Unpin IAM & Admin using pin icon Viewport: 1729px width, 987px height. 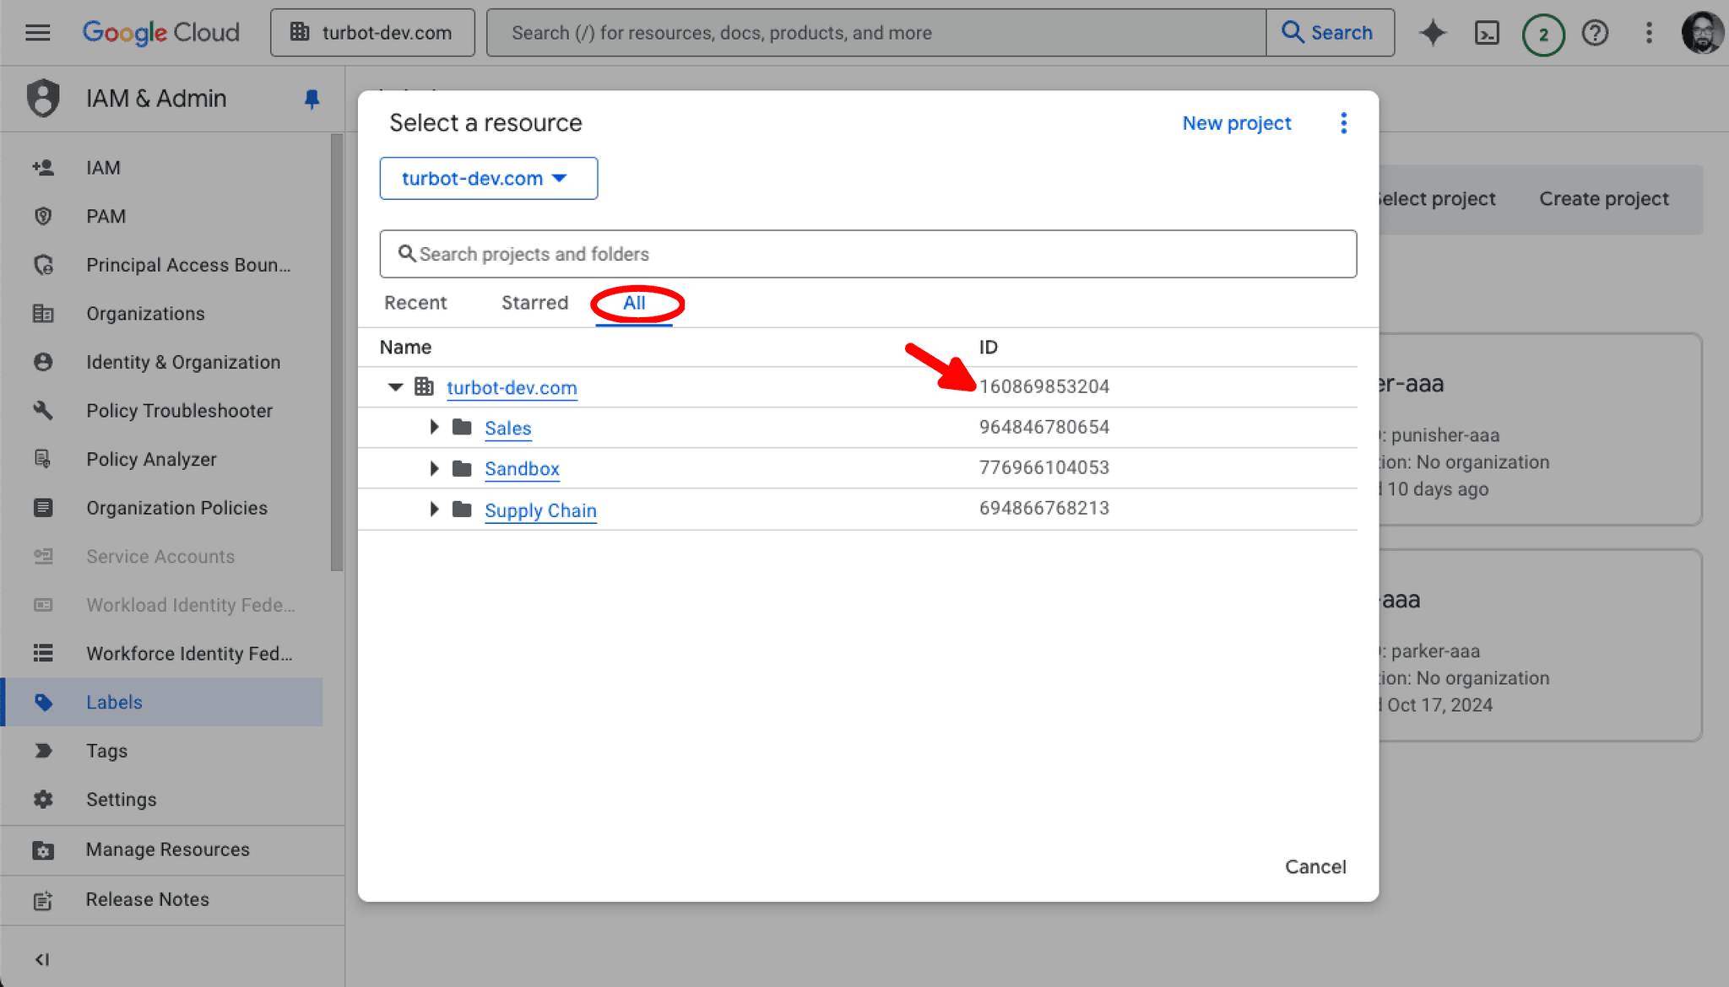(x=312, y=99)
